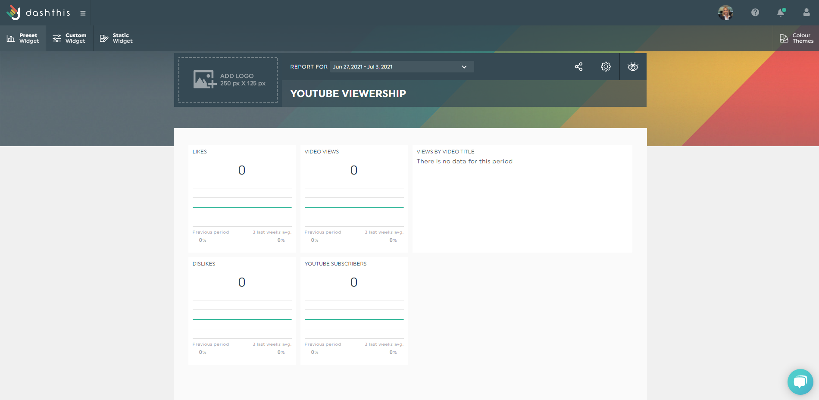Open the Custom Widget panel
819x400 pixels.
coord(69,38)
